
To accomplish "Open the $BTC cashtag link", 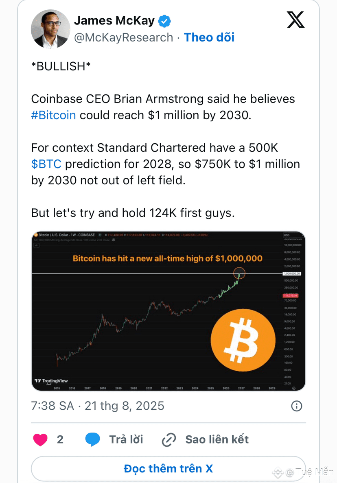I will [x=46, y=164].
